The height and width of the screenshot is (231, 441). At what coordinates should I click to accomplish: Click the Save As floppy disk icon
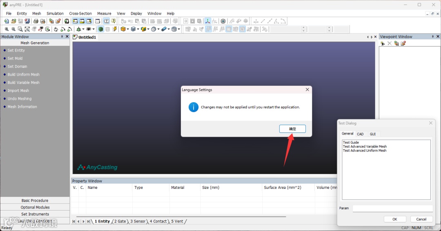coord(27,21)
